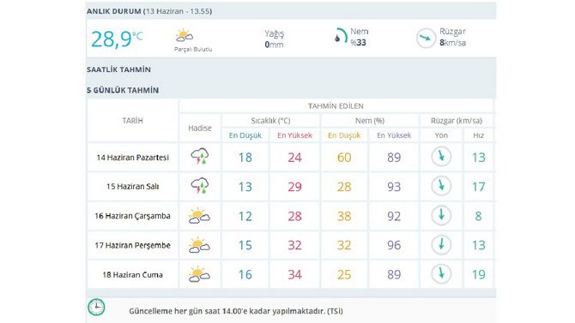The width and height of the screenshot is (575, 323).
Task: Click the Hız subheader
Action: coord(478,135)
